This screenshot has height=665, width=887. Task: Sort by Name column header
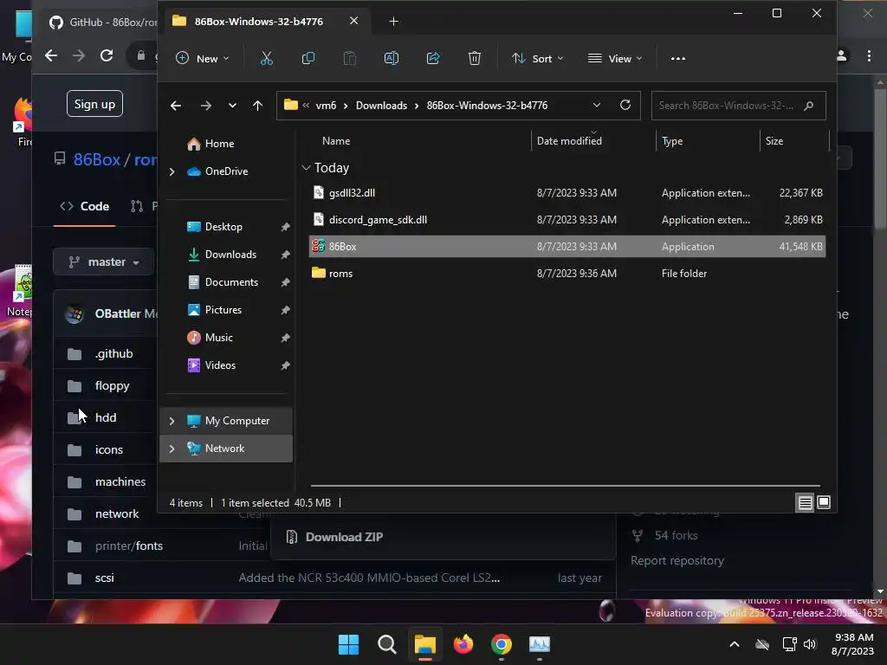336,141
